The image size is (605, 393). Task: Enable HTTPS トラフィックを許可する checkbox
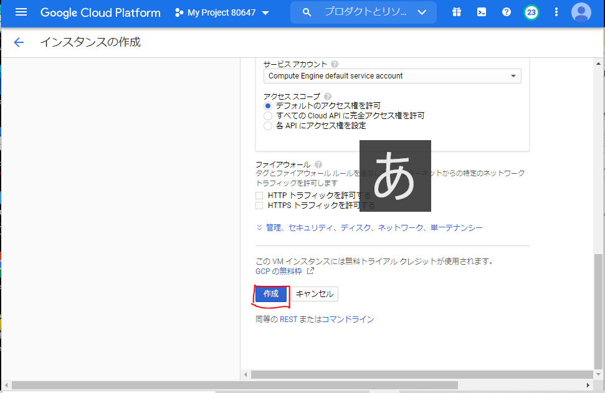coord(259,206)
